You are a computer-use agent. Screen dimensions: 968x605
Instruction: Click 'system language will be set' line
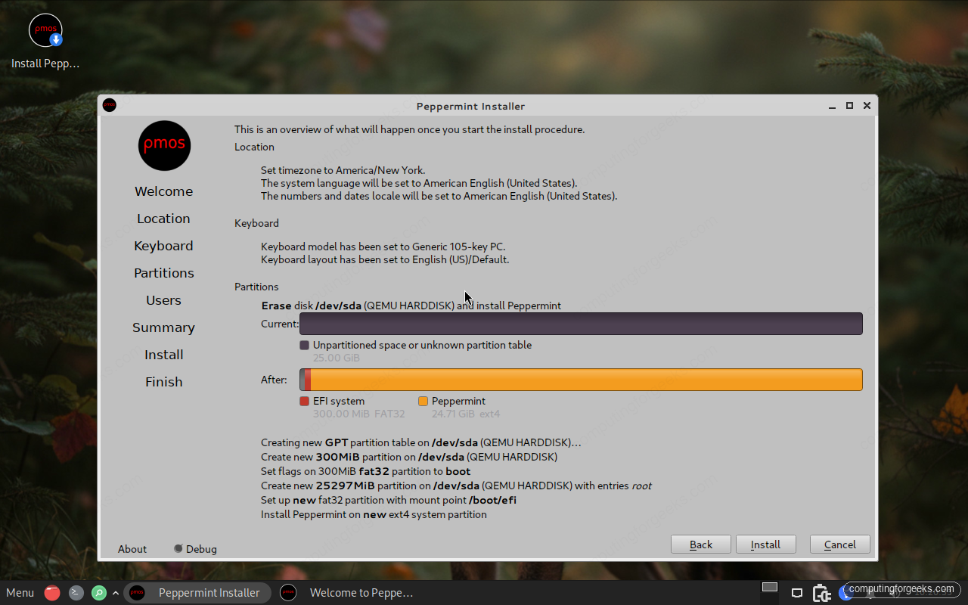[x=419, y=183]
